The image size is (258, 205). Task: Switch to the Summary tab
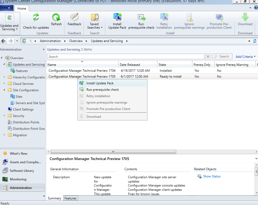coord(54,198)
